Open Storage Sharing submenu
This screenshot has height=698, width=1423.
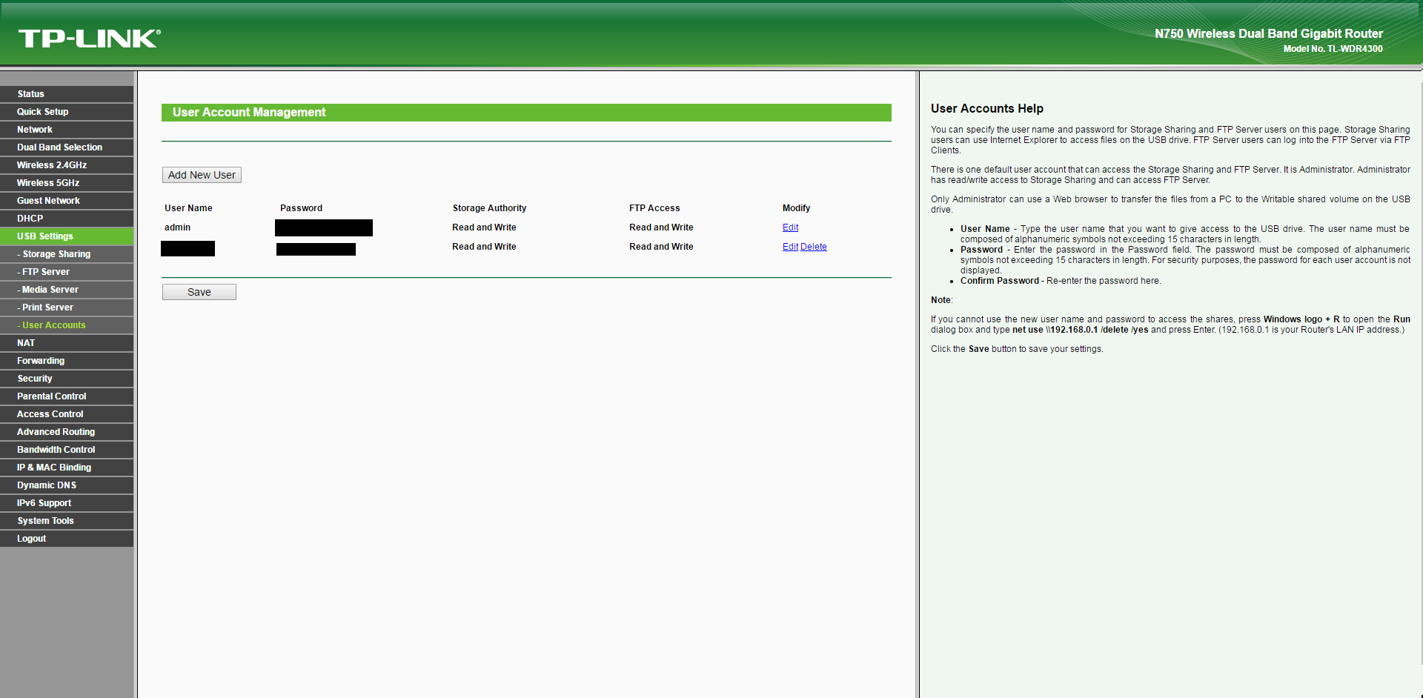click(x=67, y=254)
